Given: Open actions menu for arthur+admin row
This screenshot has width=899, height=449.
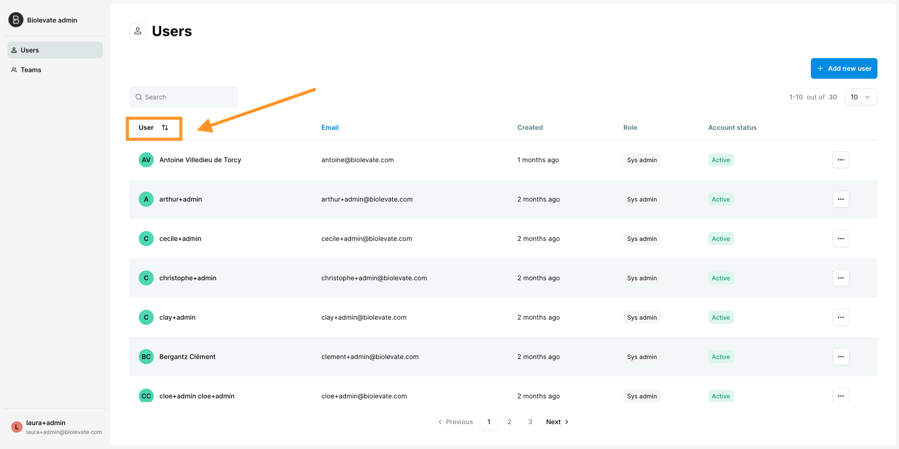Looking at the screenshot, I should coord(841,199).
